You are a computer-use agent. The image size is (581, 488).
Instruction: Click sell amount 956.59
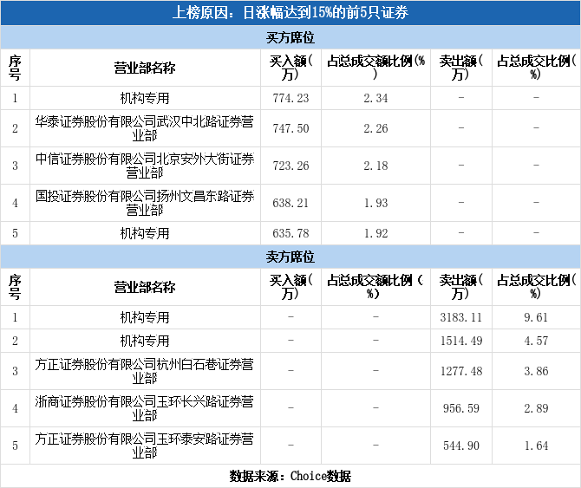coord(461,408)
